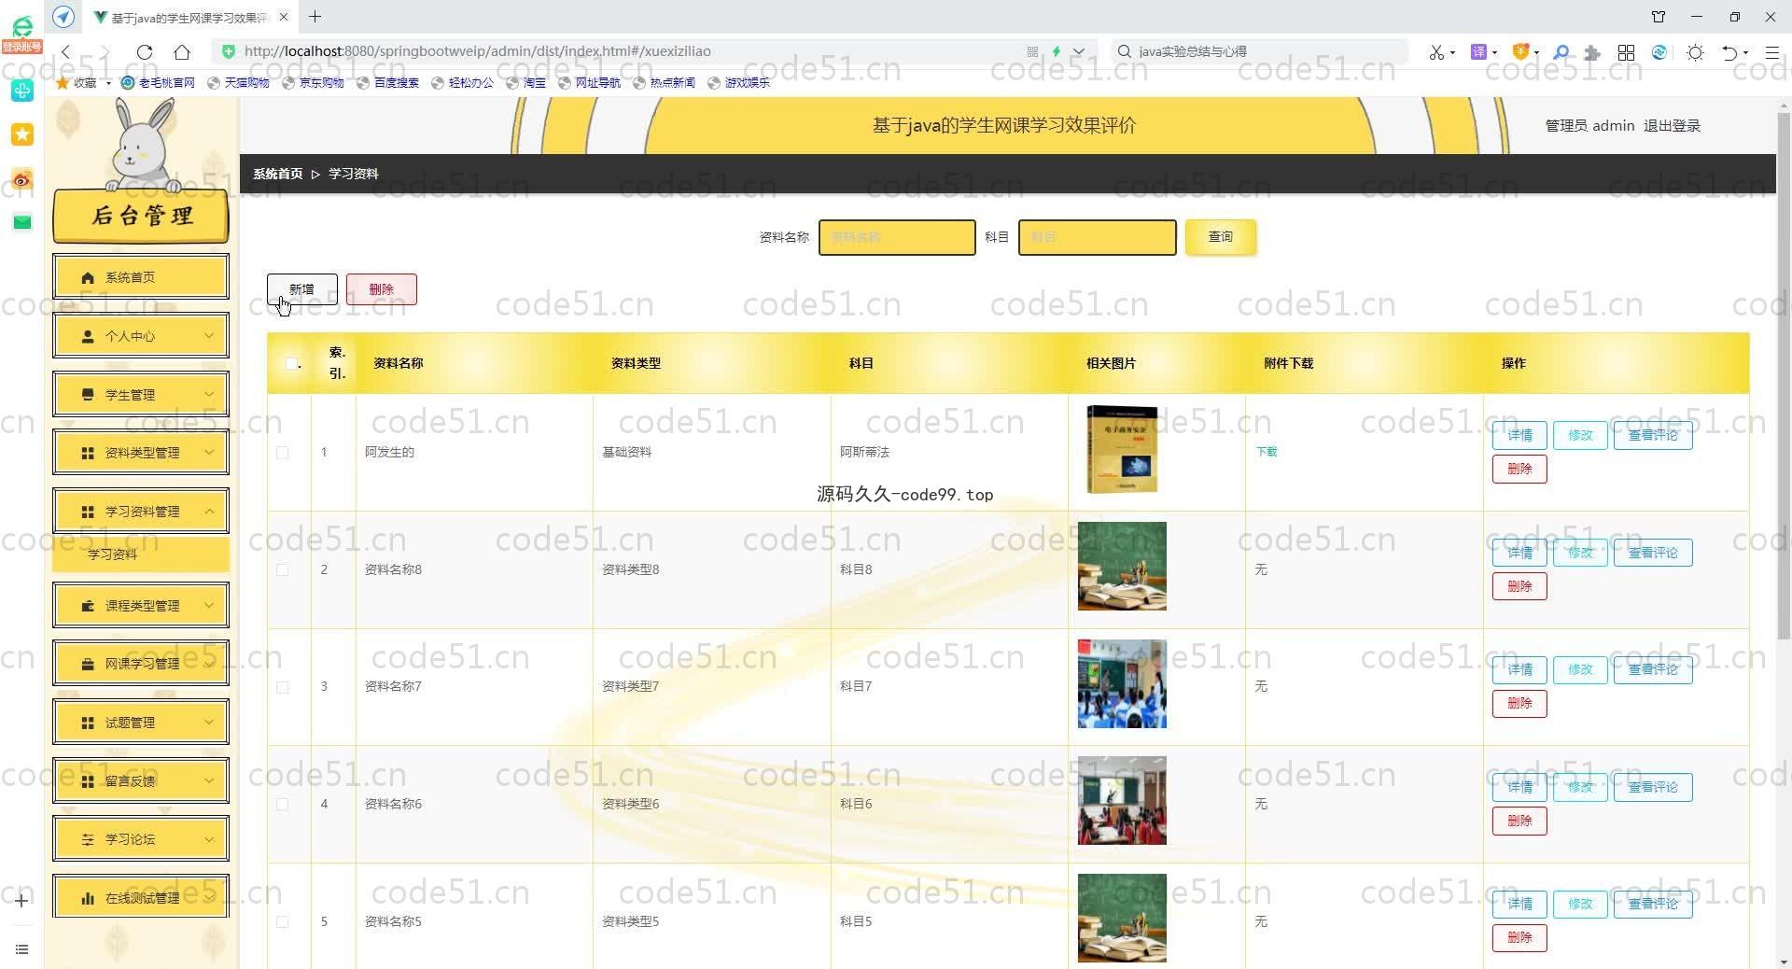The image size is (1792, 969).
Task: Collapse the 学习资料管理 menu chevron
Action: click(209, 512)
